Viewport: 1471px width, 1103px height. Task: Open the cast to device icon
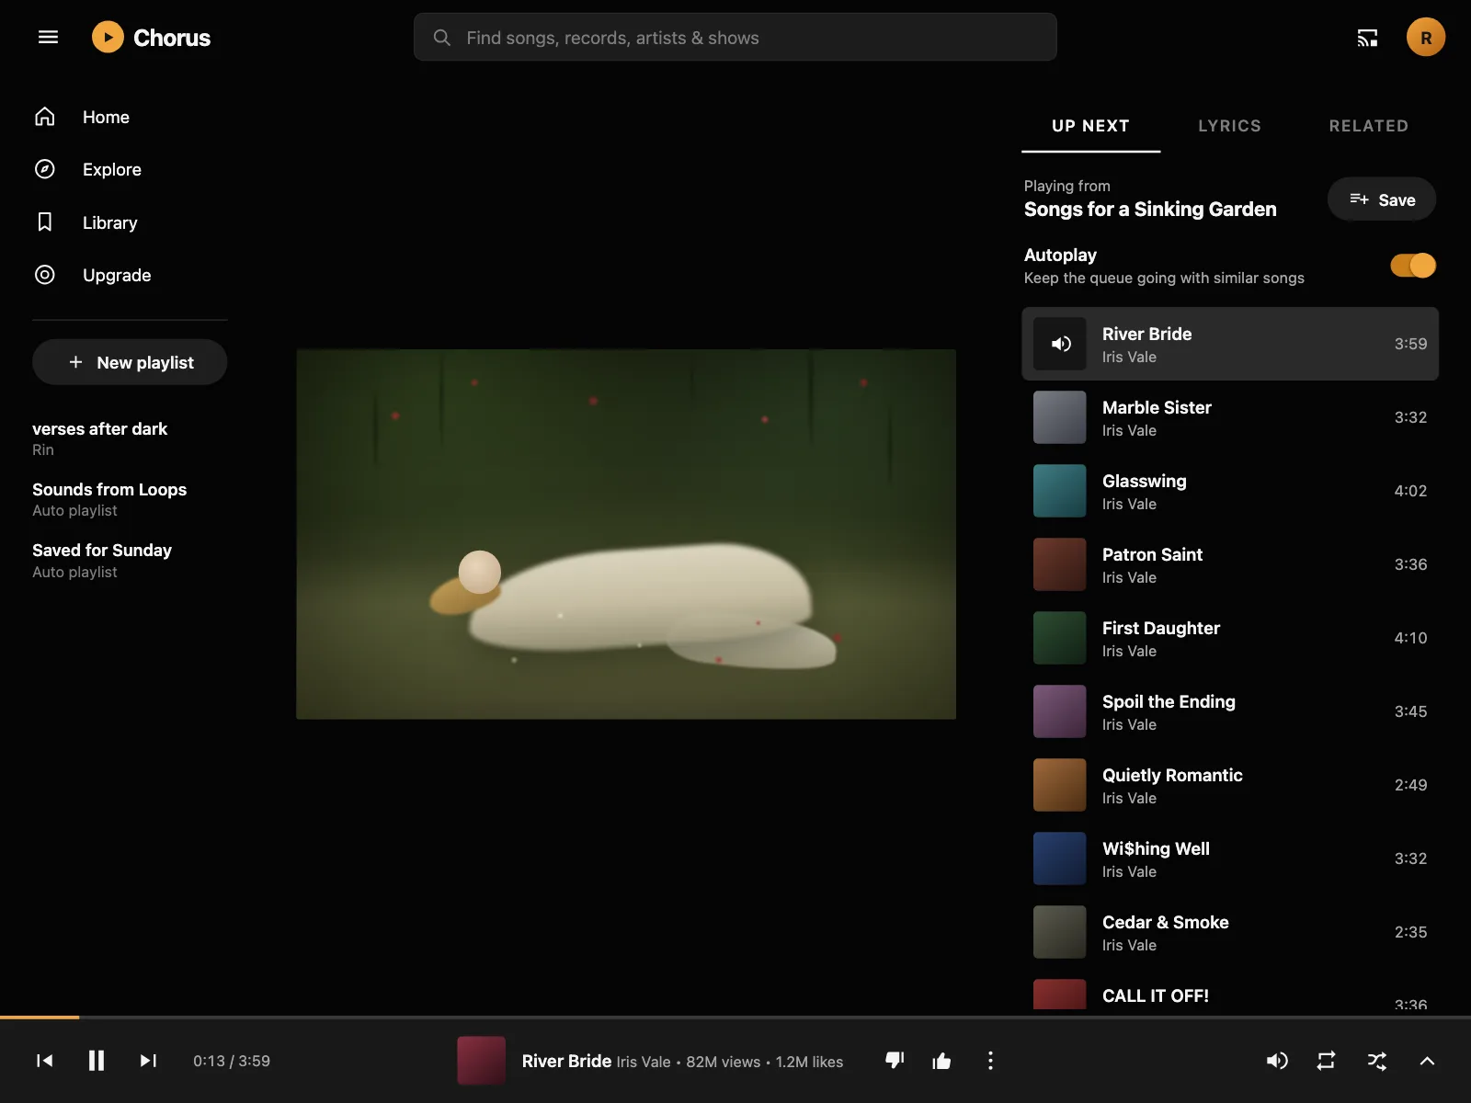tap(1367, 38)
